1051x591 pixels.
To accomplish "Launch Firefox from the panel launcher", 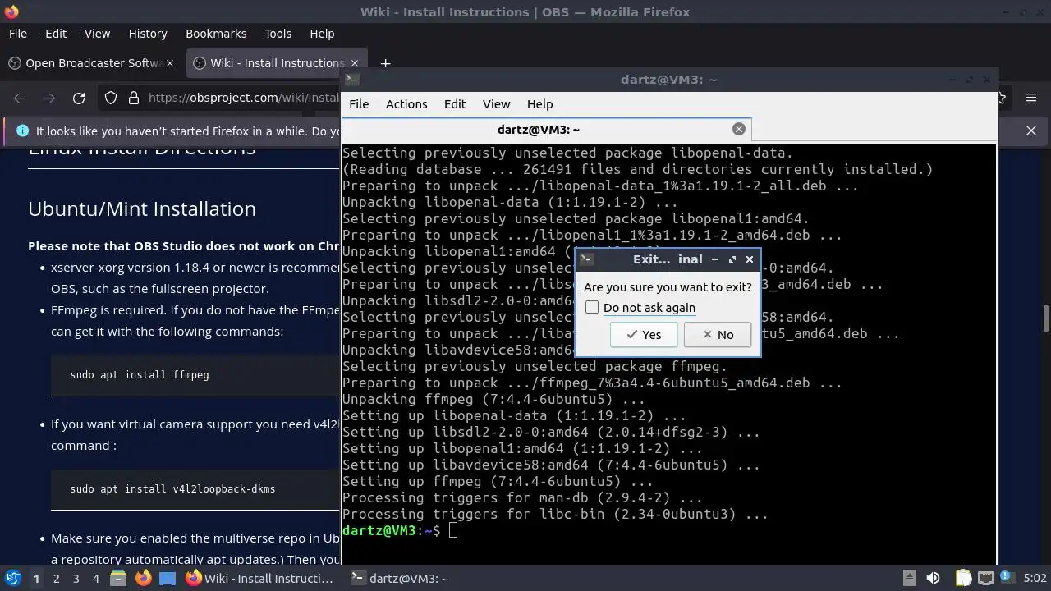I will click(x=143, y=579).
